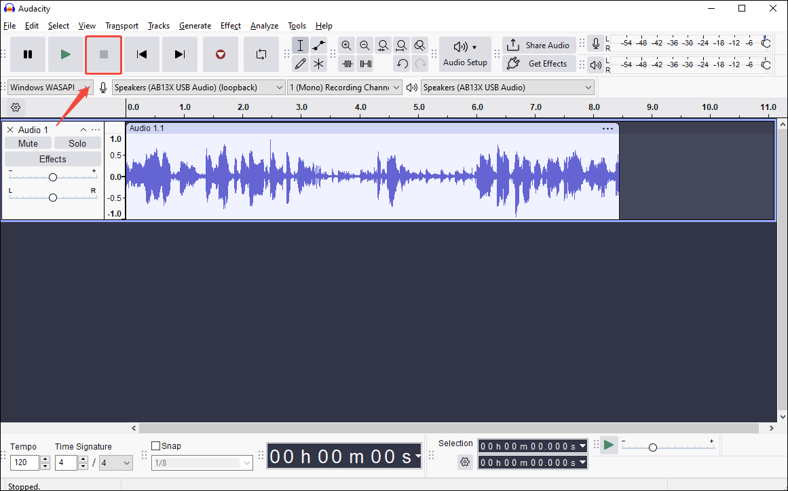Open the Tracks menu

(x=159, y=26)
